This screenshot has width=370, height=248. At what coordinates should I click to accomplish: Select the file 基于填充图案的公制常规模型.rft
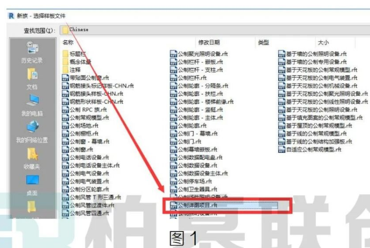pos(320,118)
